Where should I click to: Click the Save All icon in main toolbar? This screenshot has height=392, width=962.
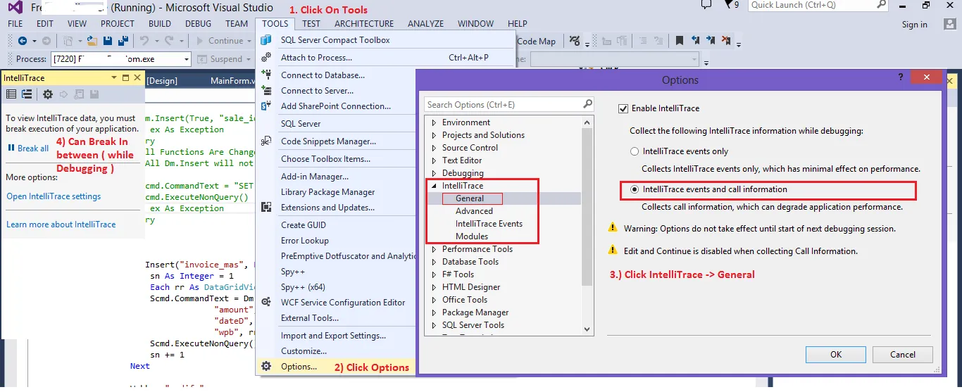(x=124, y=41)
